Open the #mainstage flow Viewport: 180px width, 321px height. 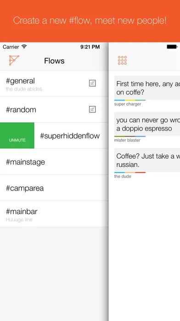[x=54, y=162]
